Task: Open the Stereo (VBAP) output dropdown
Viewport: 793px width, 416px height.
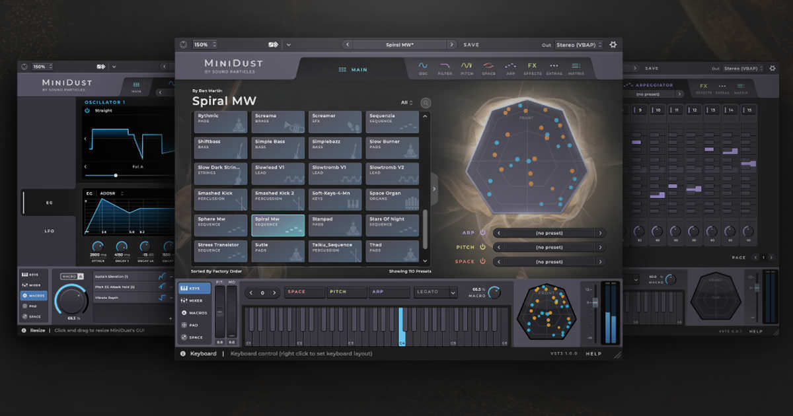Action: click(578, 45)
